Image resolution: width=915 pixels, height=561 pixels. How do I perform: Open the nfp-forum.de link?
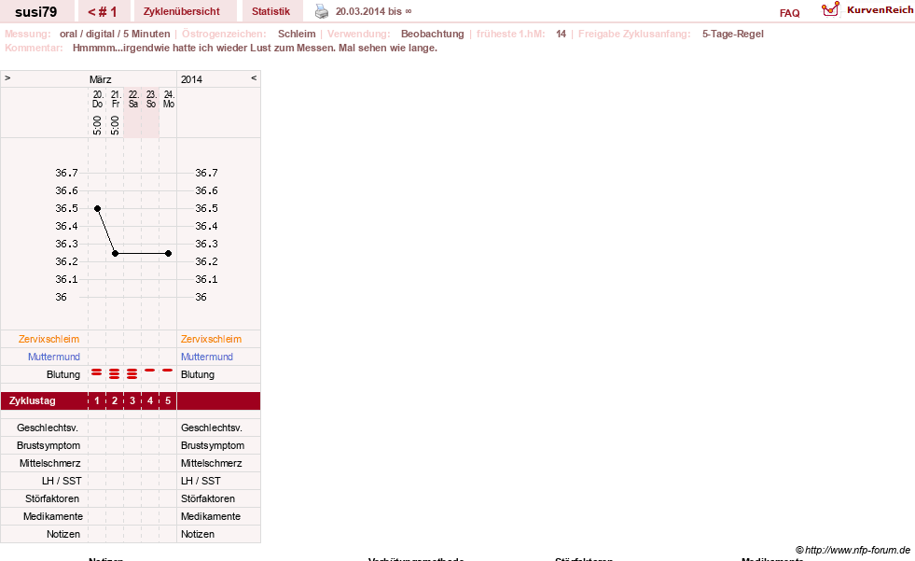[853, 550]
